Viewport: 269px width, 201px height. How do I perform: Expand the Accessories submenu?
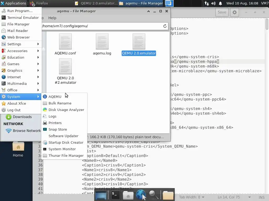coord(21,51)
